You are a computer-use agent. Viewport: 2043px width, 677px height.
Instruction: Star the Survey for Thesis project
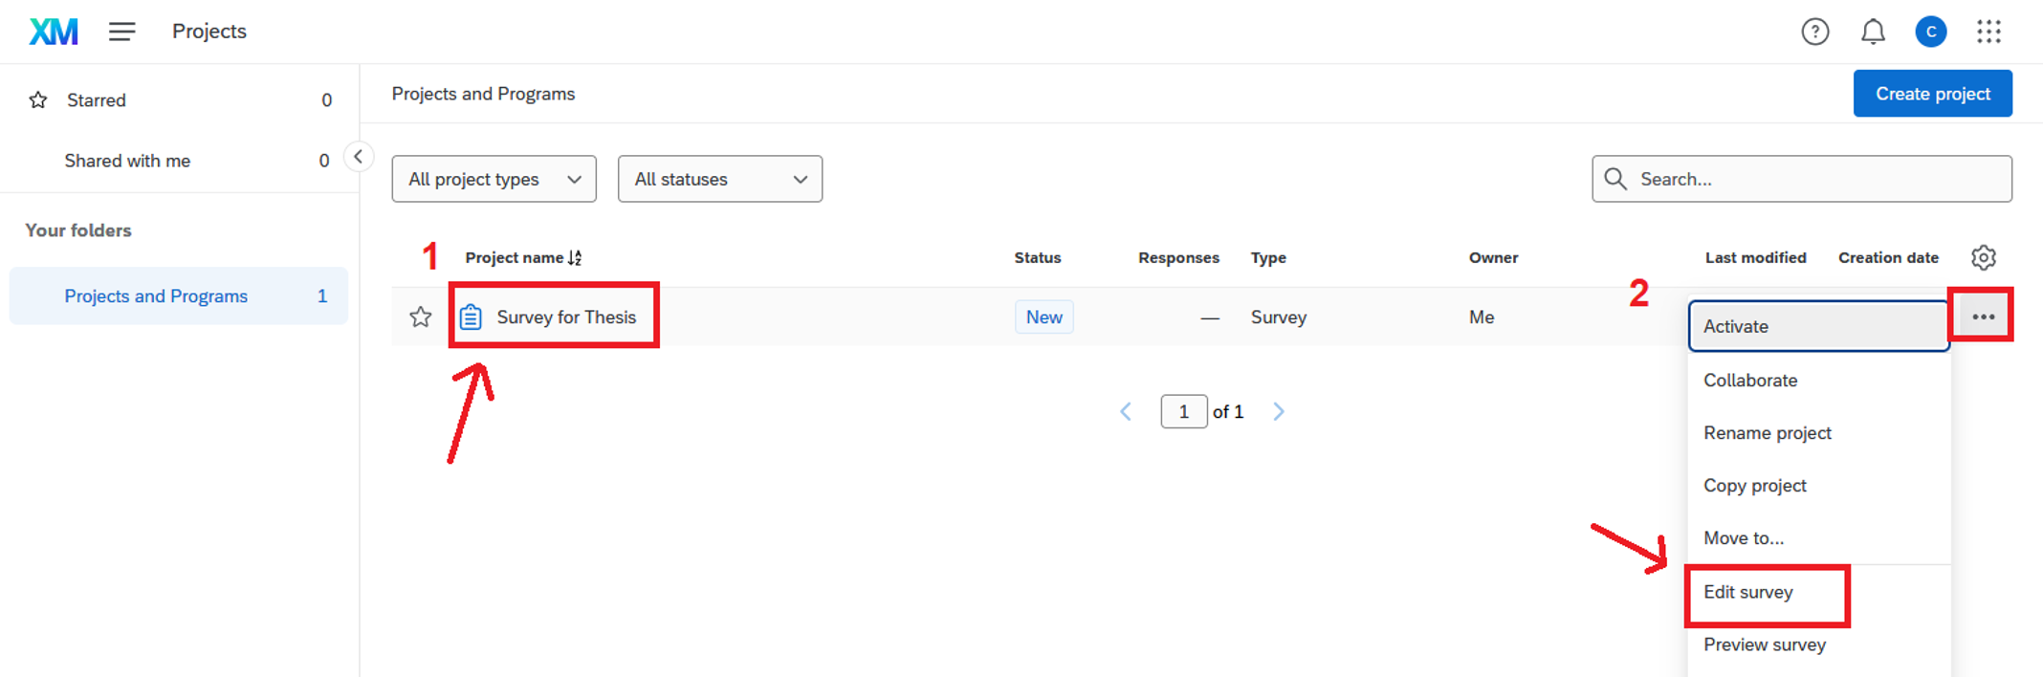420,317
